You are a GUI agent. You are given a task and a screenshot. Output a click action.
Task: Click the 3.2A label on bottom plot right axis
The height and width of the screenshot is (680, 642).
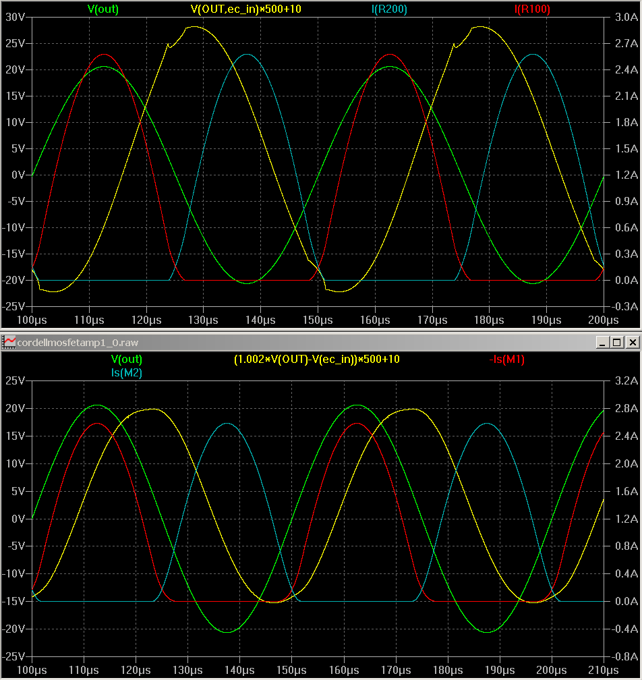pyautogui.click(x=626, y=380)
